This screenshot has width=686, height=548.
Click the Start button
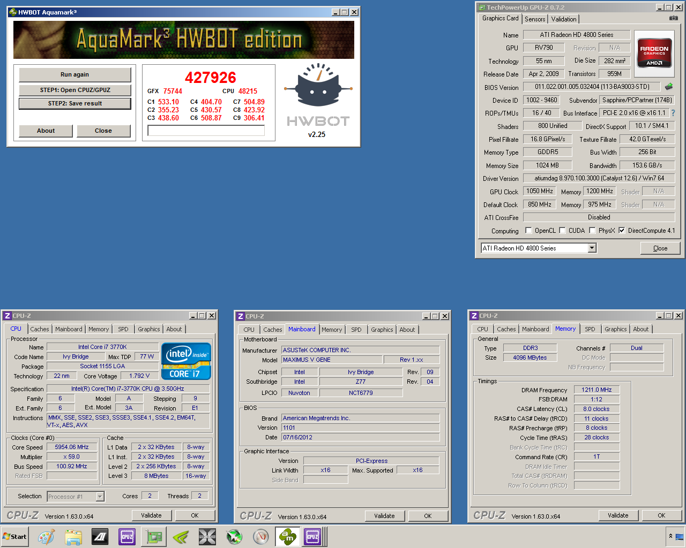pyautogui.click(x=14, y=537)
